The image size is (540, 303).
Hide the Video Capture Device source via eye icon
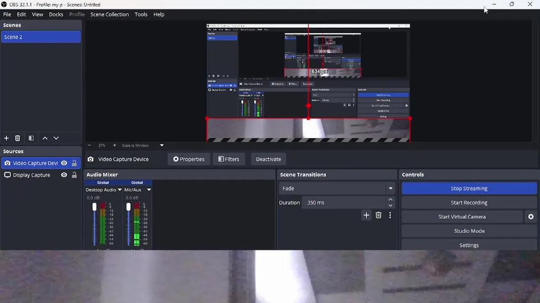[64, 163]
